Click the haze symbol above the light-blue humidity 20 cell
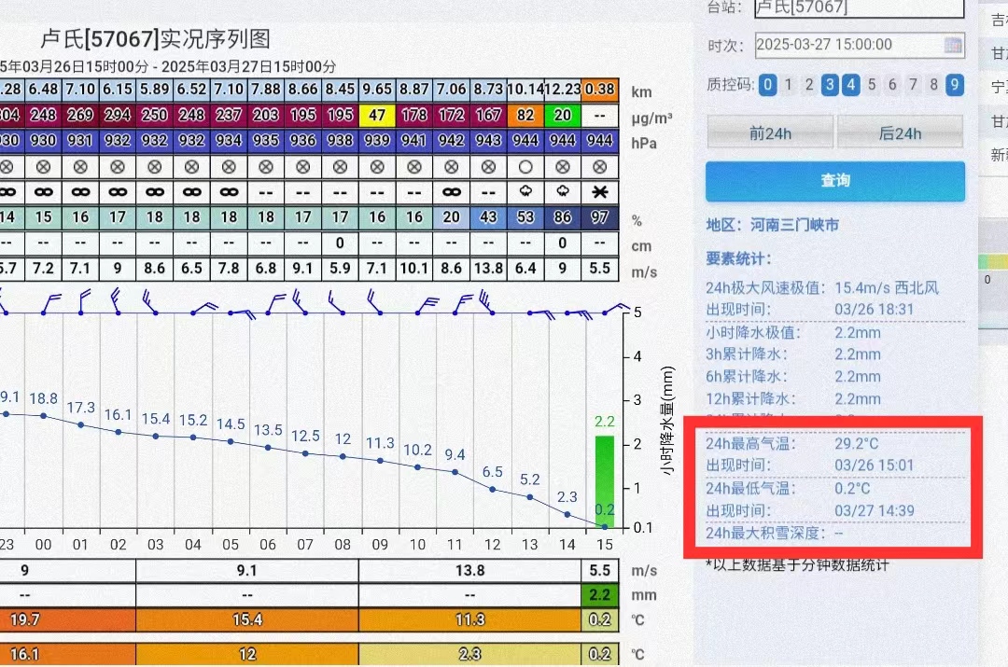Viewport: 1008px width, 667px height. click(x=452, y=191)
